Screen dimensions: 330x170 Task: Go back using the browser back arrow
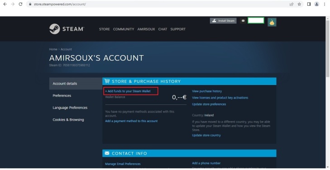[x=5, y=4]
